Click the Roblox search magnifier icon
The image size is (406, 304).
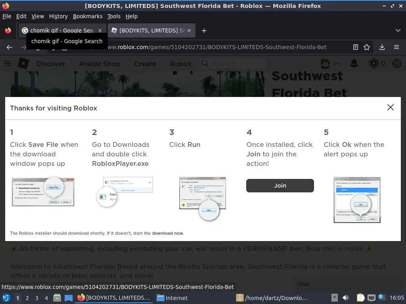click(x=205, y=63)
